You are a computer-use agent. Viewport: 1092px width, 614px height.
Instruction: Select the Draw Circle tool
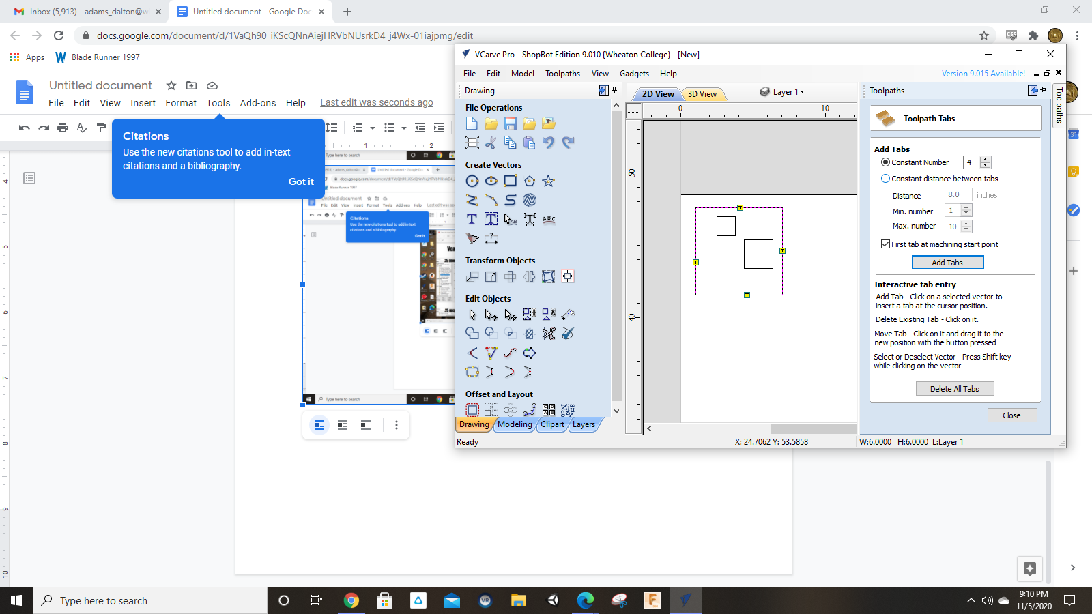coord(472,181)
